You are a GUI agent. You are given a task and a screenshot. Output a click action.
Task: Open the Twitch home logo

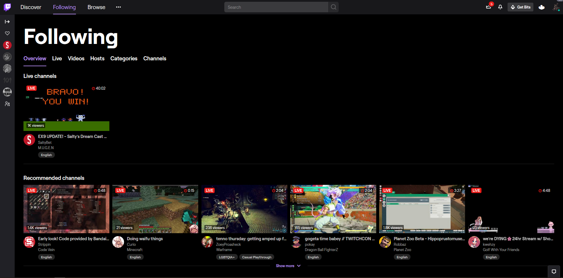[7, 7]
